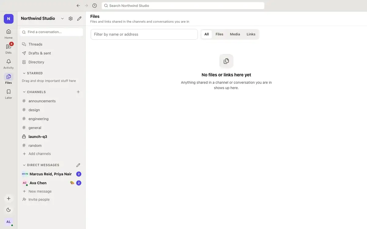Click Add channels

click(x=51, y=154)
